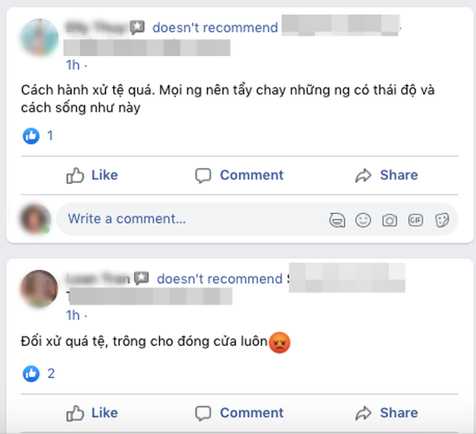The width and height of the screenshot is (476, 434).
Task: View likes on second review reaction icon
Action: (31, 373)
